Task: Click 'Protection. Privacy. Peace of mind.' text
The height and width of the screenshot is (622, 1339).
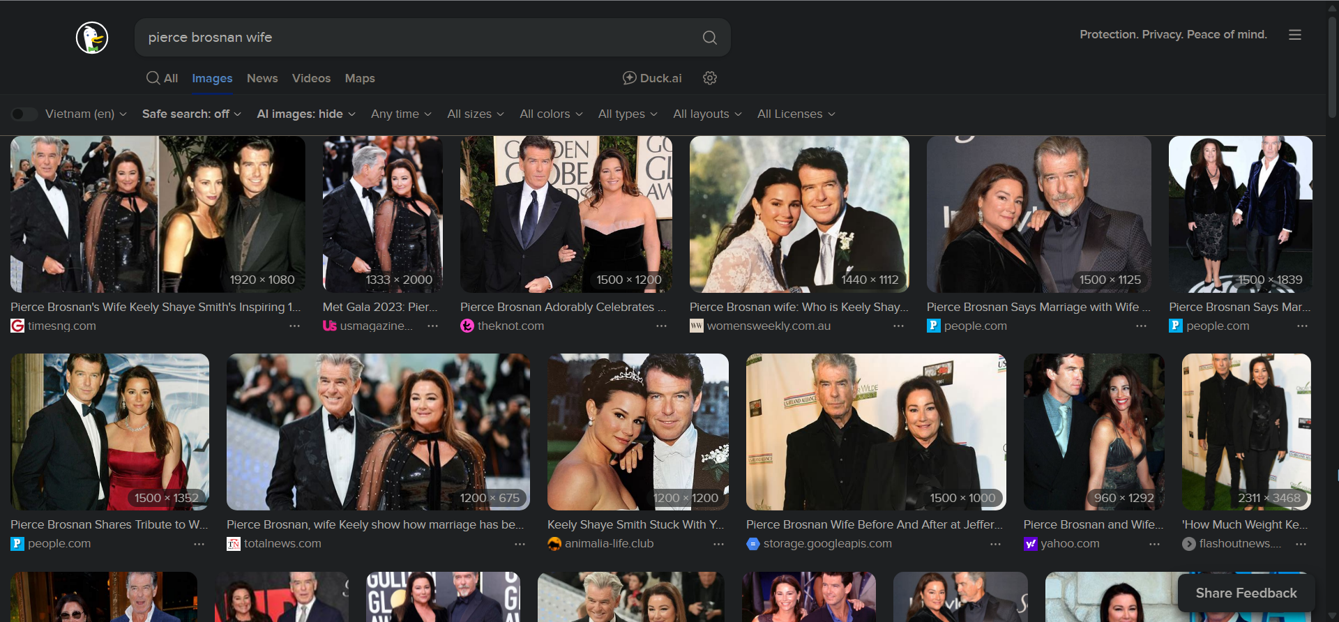Action: 1173,34
